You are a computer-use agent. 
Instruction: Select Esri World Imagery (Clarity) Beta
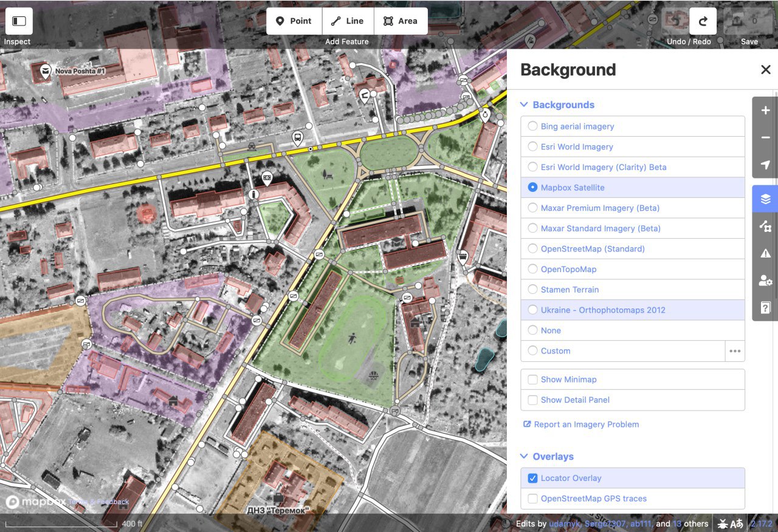click(633, 167)
